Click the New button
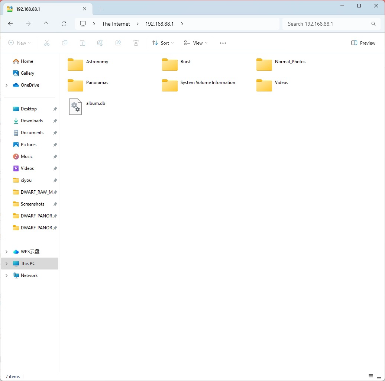The image size is (385, 381). point(19,43)
